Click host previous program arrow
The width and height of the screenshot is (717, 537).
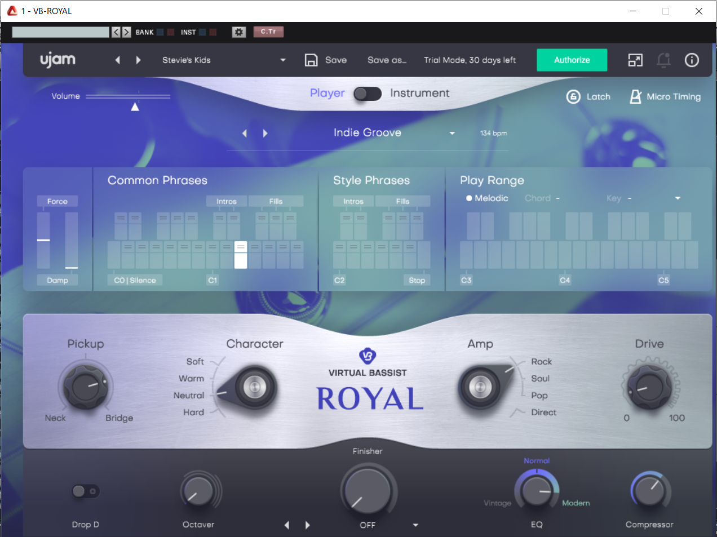pos(116,32)
